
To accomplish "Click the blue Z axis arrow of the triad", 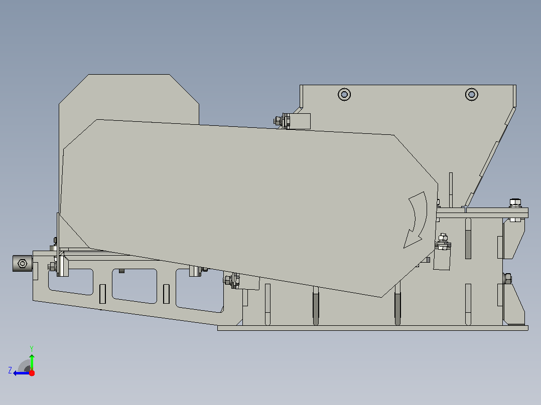I will [x=21, y=373].
